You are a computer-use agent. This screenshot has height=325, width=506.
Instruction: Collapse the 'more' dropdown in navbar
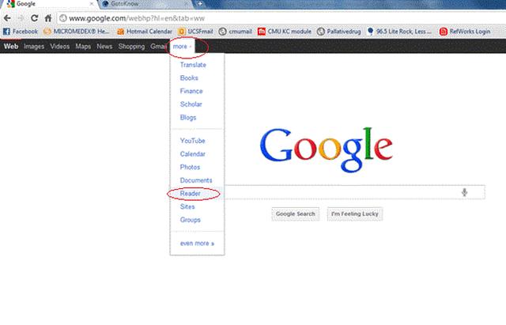[183, 47]
